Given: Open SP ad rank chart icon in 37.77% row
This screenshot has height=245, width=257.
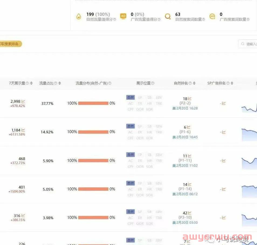Looking at the screenshot, I should pyautogui.click(x=224, y=103).
